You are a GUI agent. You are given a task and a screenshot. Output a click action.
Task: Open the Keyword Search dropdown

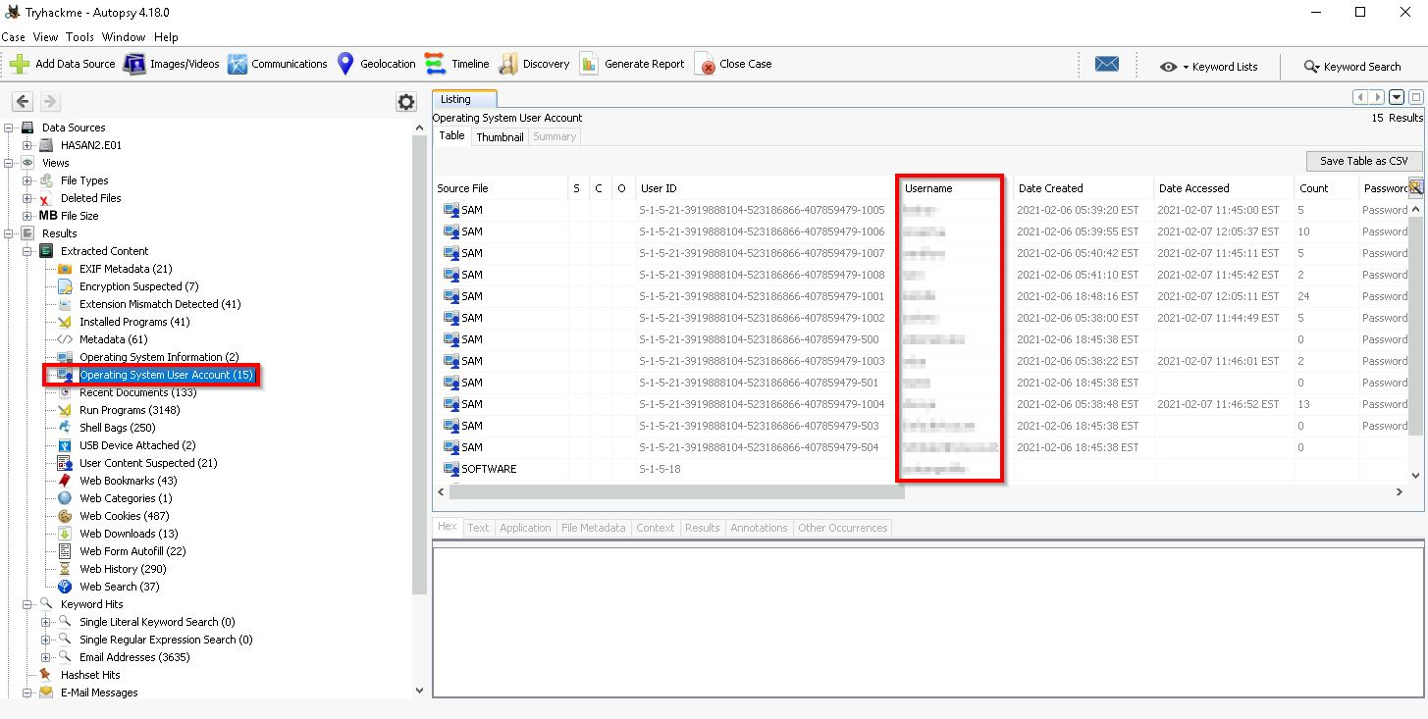point(1352,67)
